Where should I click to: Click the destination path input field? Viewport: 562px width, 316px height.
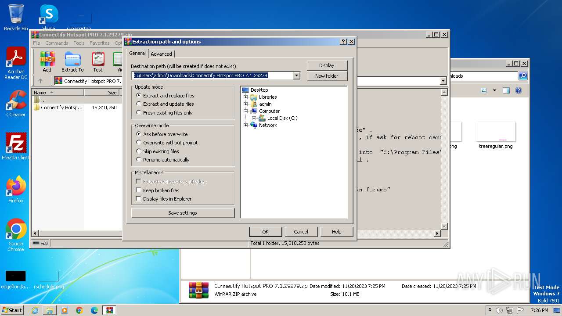(213, 75)
